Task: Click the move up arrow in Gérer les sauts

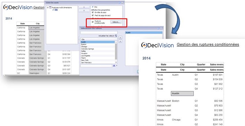Action: [84, 7]
